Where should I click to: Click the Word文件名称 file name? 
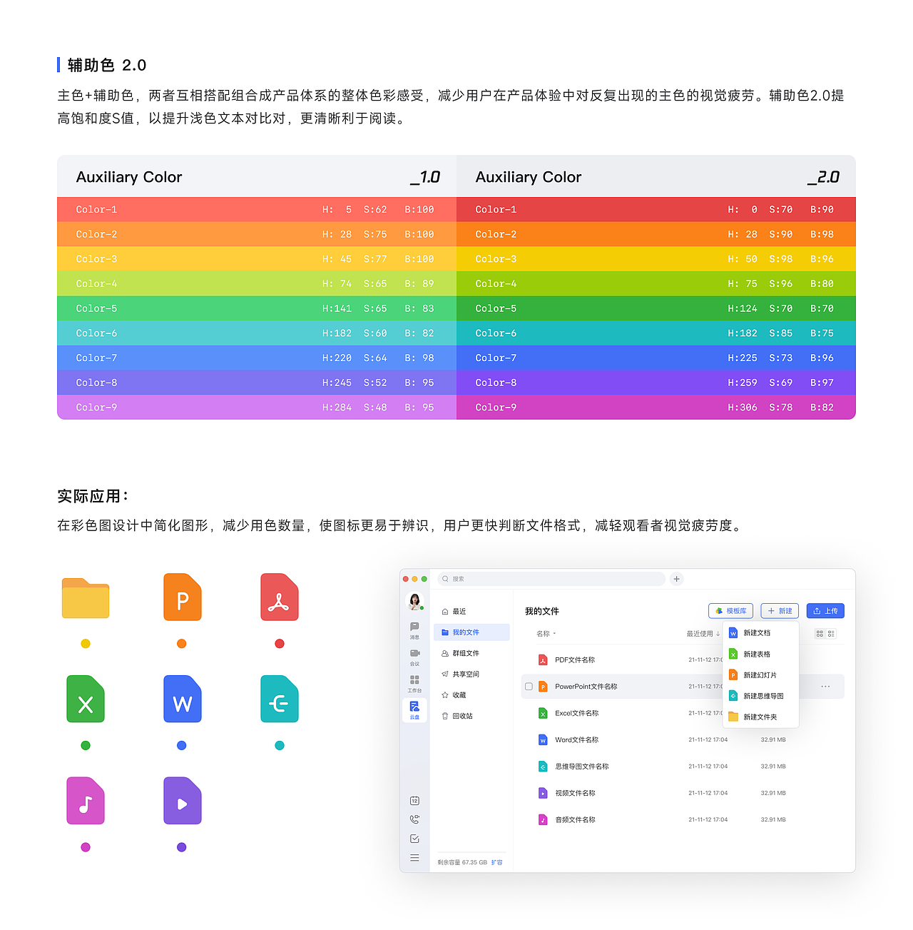pyautogui.click(x=577, y=740)
